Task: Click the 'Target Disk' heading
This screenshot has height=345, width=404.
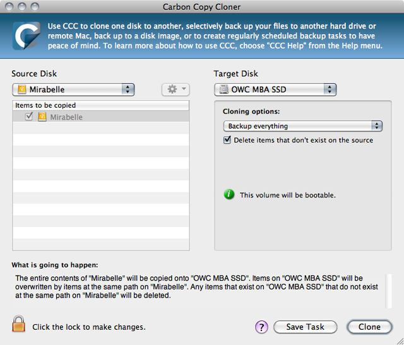Action: click(235, 74)
